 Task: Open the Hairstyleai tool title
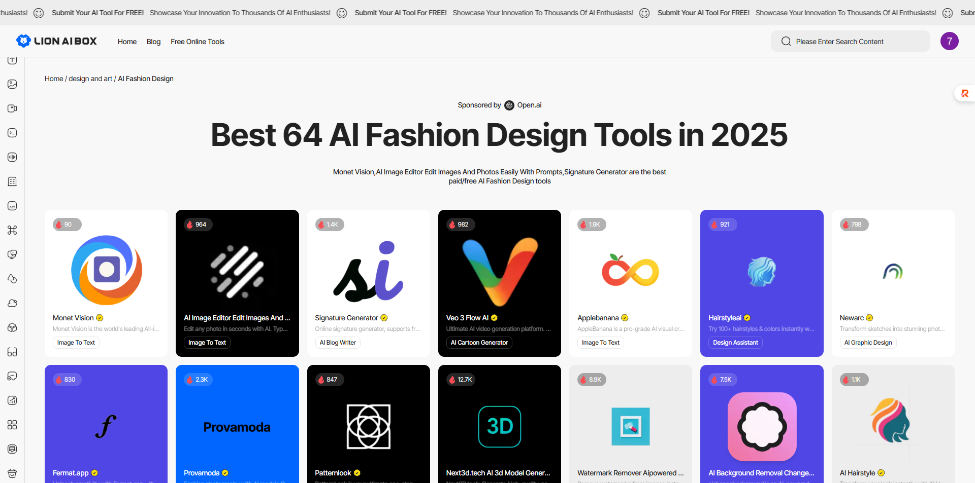coord(725,318)
